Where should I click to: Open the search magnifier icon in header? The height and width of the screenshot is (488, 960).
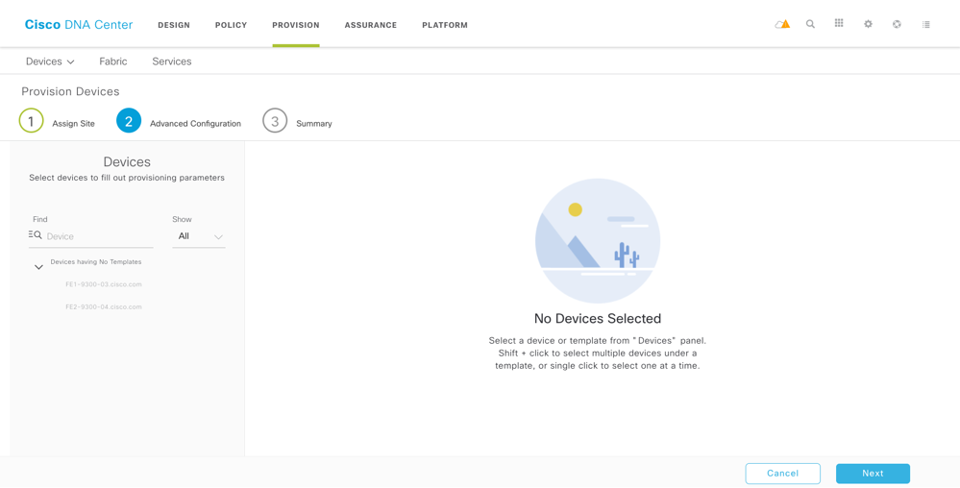(x=811, y=24)
